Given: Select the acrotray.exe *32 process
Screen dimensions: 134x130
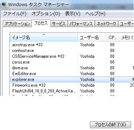Looking at the screenshot, I should (x=72, y=45).
